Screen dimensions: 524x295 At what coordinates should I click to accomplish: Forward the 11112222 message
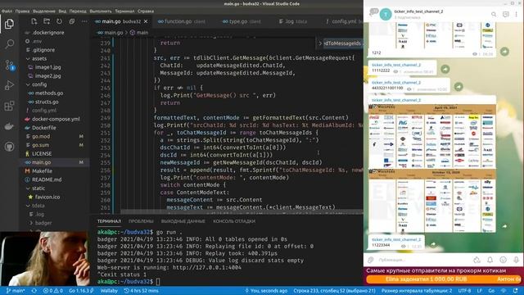[445, 69]
